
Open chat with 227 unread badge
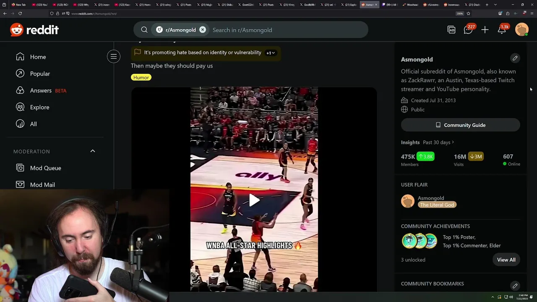pos(469,30)
